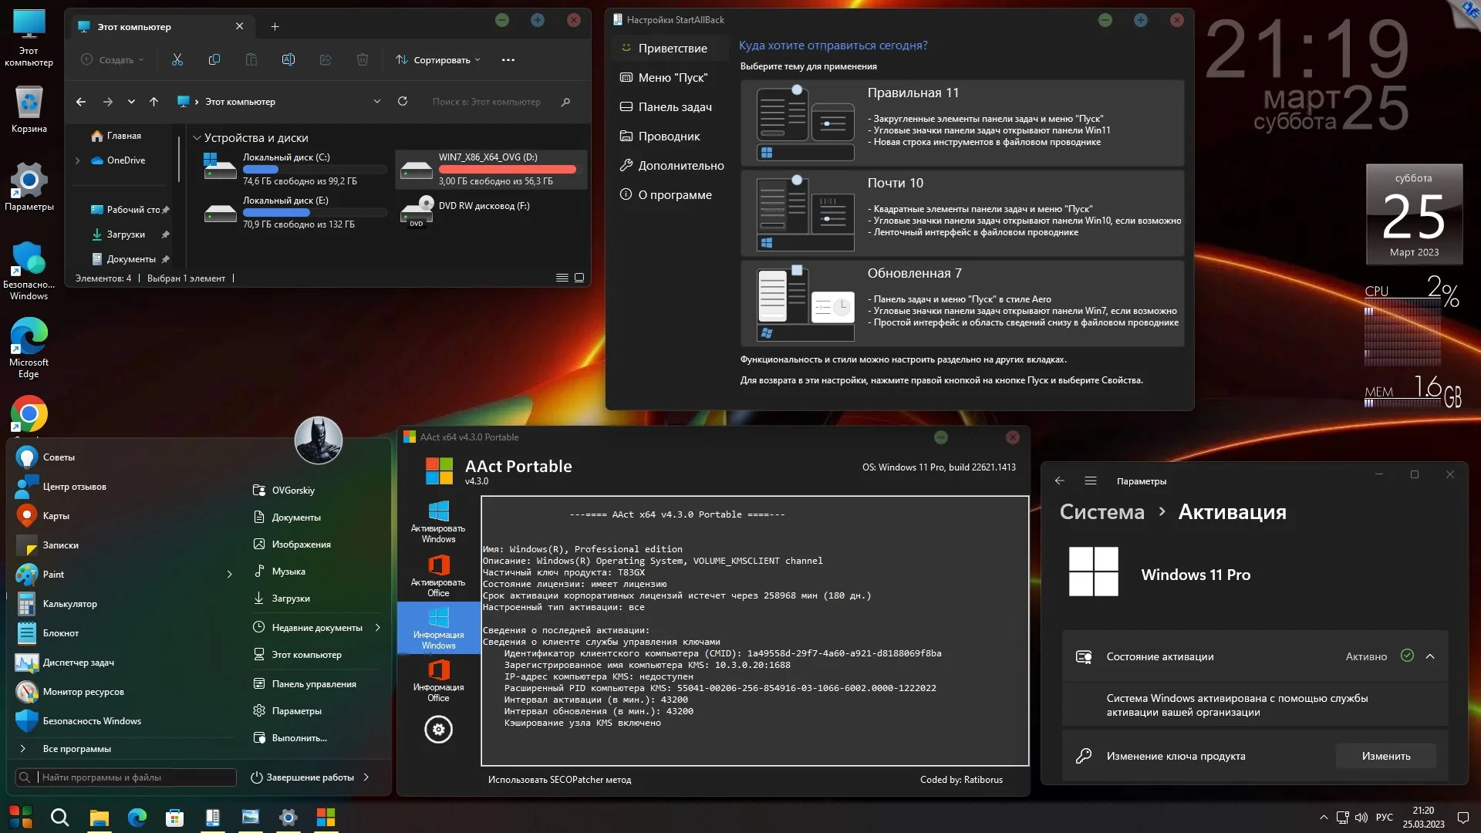Open AAct settings gear icon
The height and width of the screenshot is (833, 1481).
438,729
